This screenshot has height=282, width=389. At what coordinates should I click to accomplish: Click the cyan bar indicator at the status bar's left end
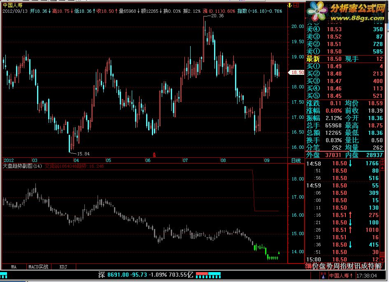coord(4,275)
